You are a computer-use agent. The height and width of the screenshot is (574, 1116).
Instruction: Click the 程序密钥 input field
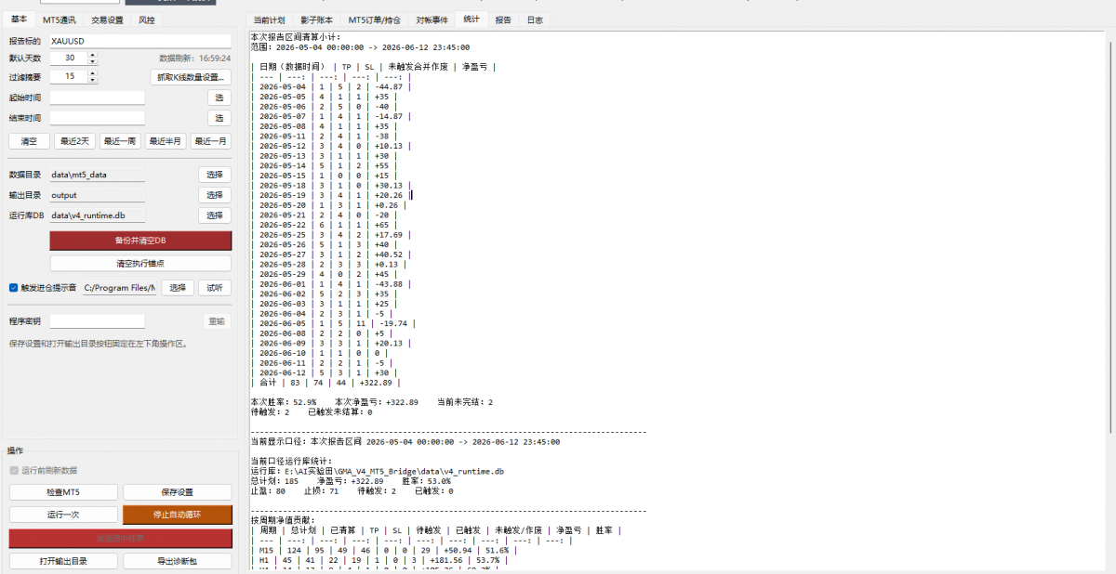(98, 321)
